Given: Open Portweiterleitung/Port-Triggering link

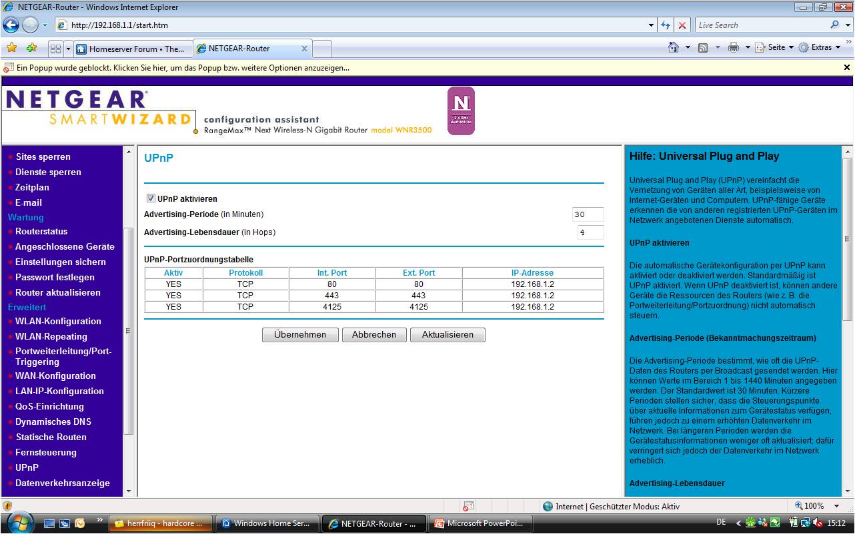Looking at the screenshot, I should 63,357.
